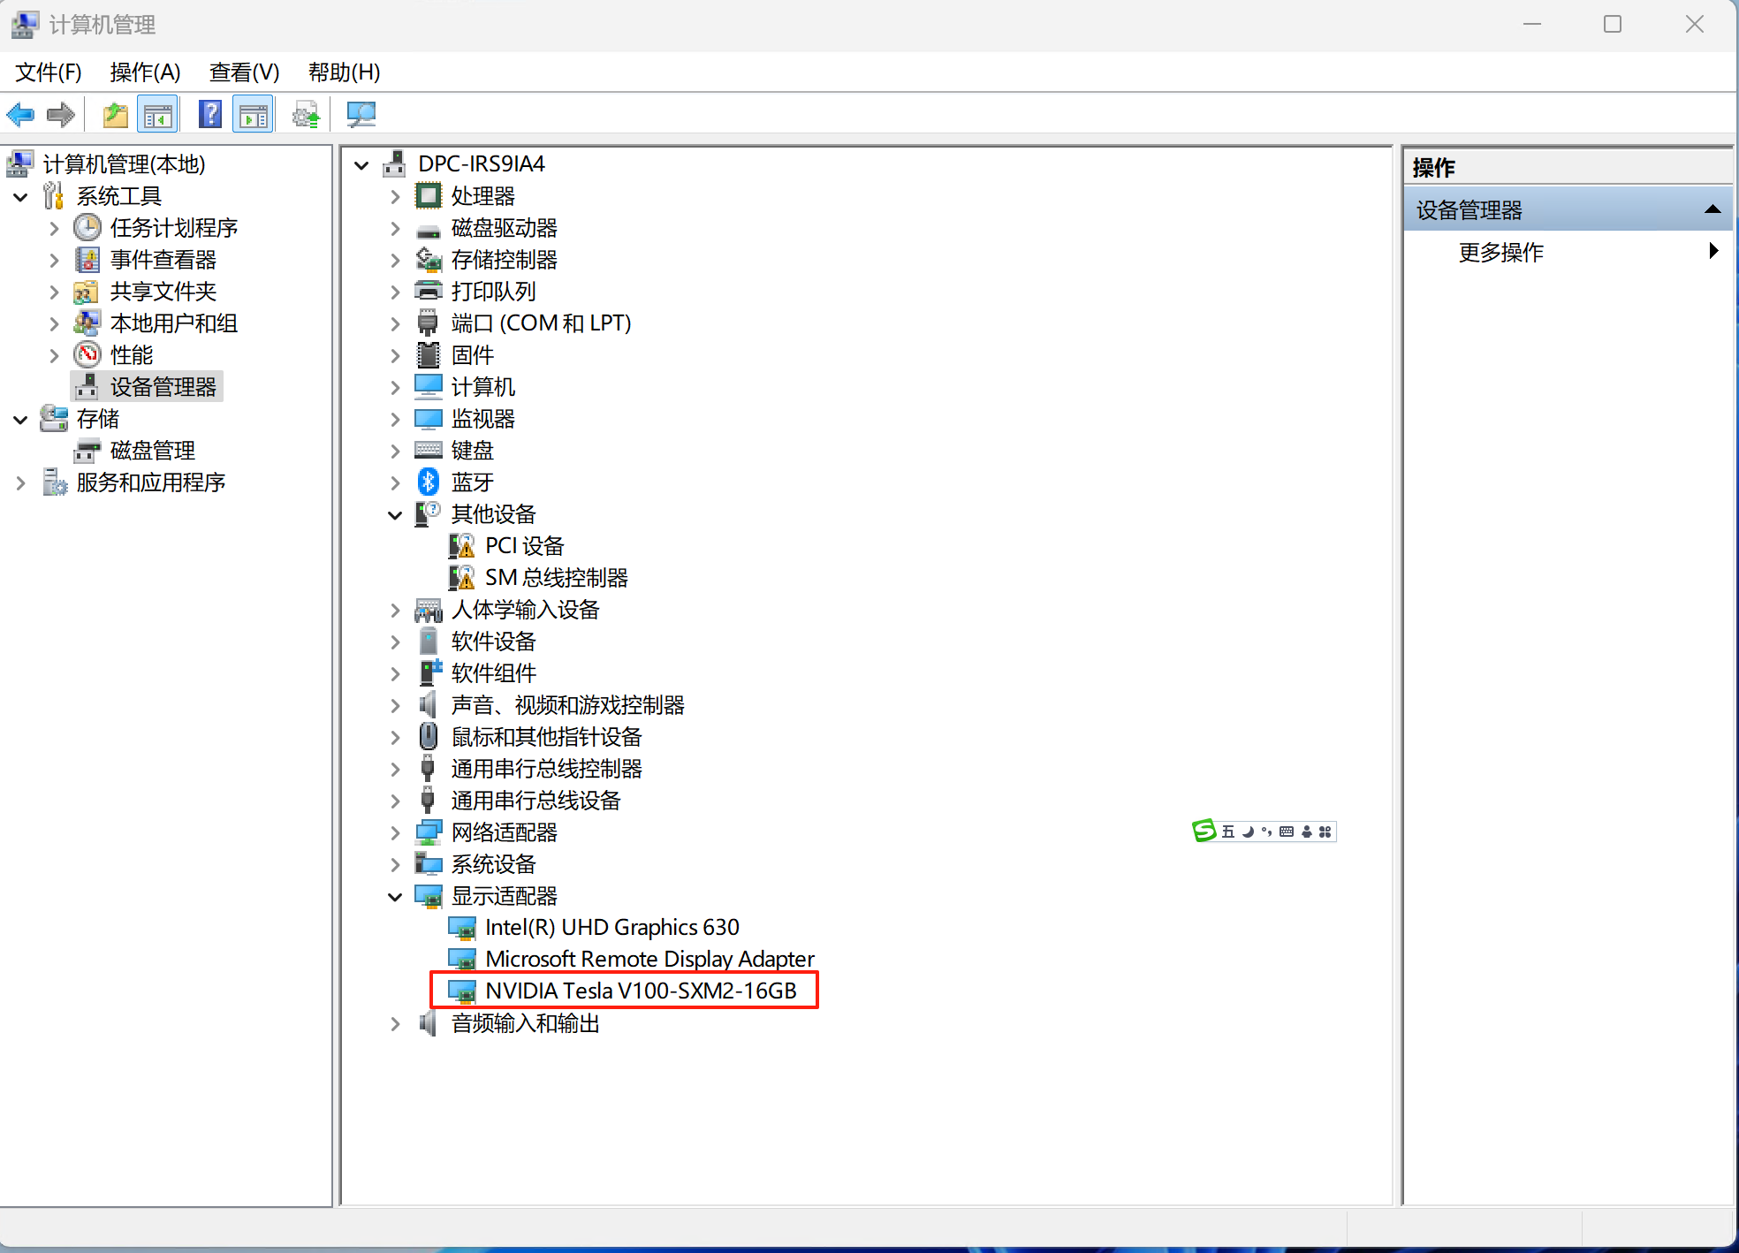
Task: Open the 操作(A) menu
Action: [x=145, y=72]
